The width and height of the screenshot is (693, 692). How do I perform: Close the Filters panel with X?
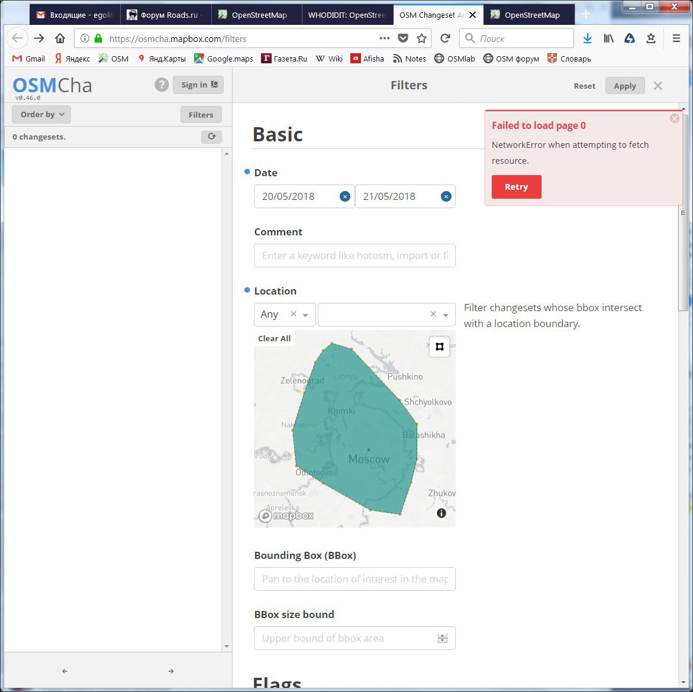coord(657,86)
